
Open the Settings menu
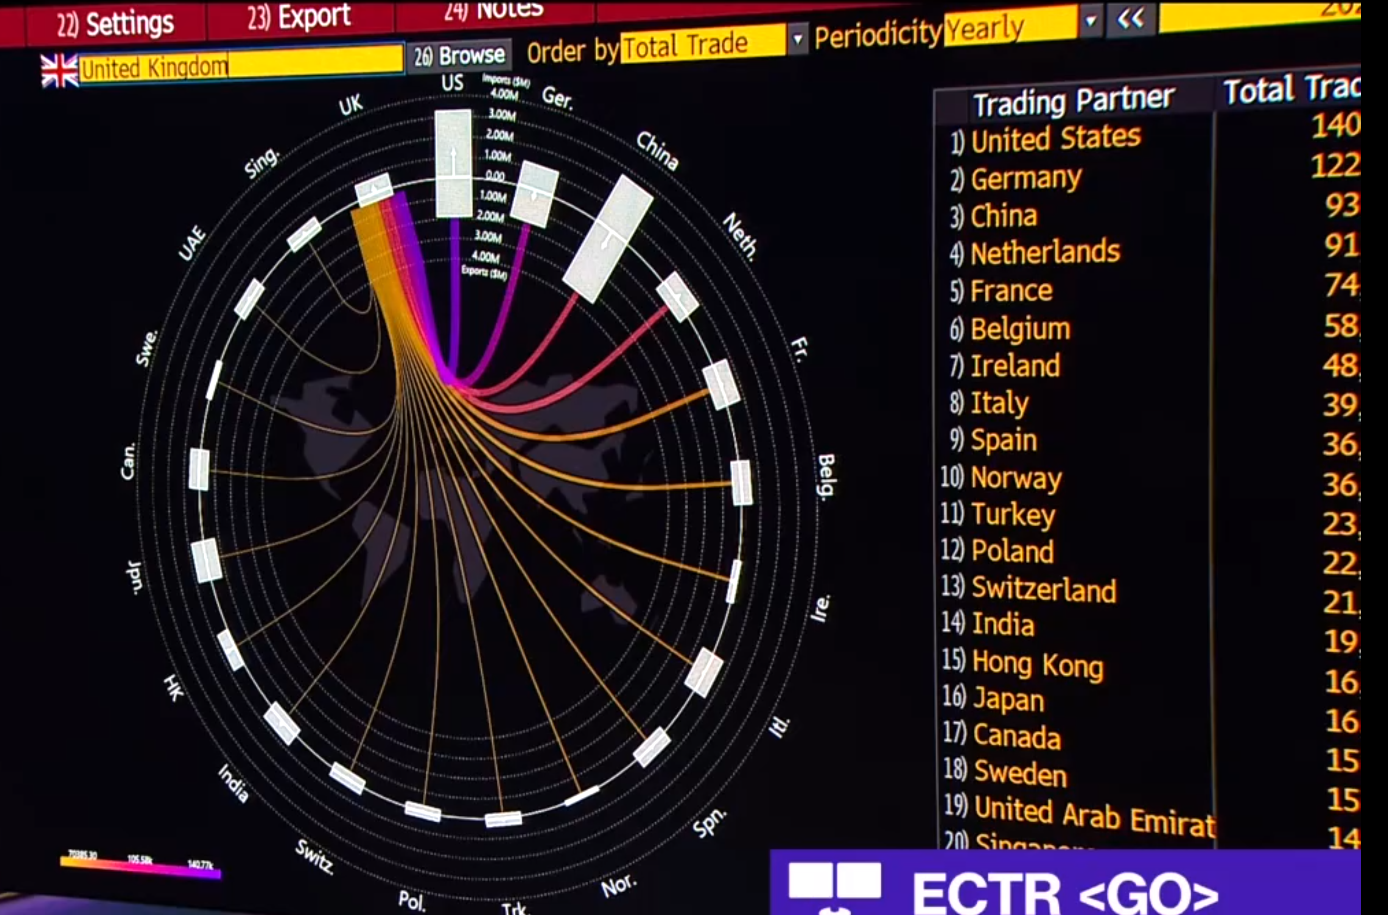(x=115, y=24)
